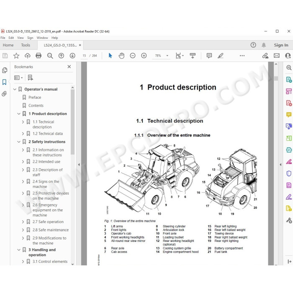The height and width of the screenshot is (293, 293).
Task: Close the L524_G5.0-D document tab
Action: coord(80,45)
